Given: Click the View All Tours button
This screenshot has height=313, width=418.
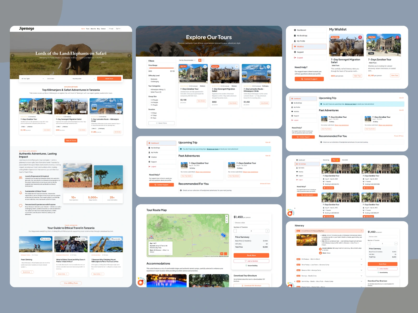Looking at the screenshot, I should coord(71,141).
